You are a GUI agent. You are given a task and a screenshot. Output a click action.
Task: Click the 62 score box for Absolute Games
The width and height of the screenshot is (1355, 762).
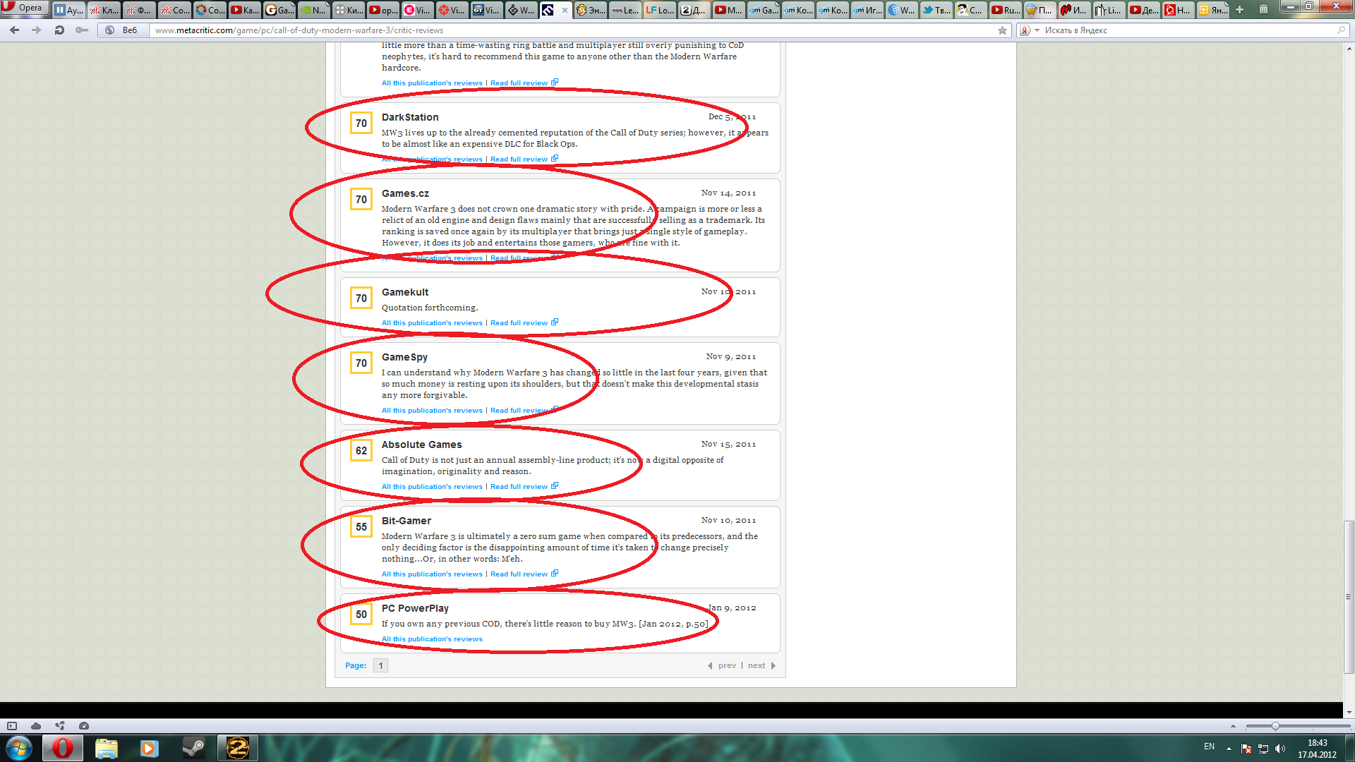click(361, 450)
